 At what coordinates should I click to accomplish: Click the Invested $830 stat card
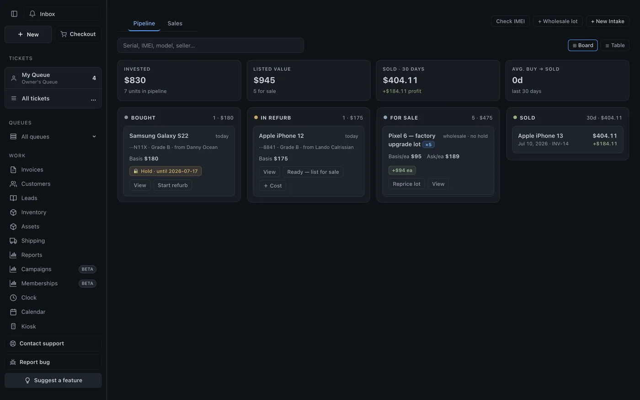pyautogui.click(x=179, y=80)
